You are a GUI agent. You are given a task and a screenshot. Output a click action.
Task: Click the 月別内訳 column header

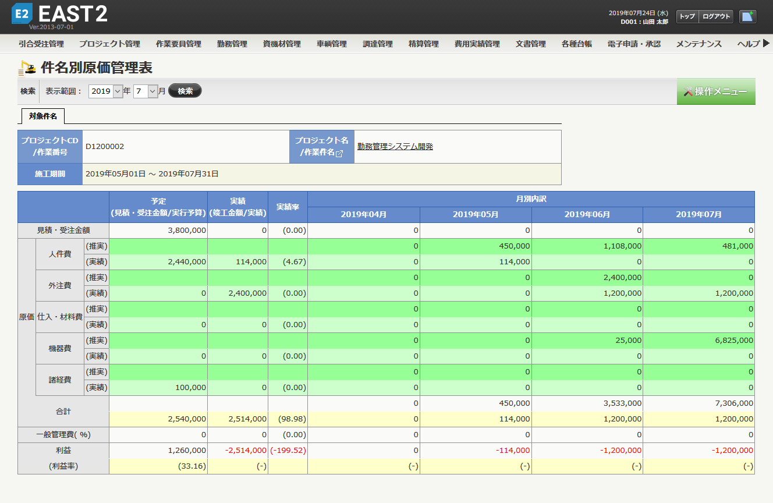tap(531, 199)
